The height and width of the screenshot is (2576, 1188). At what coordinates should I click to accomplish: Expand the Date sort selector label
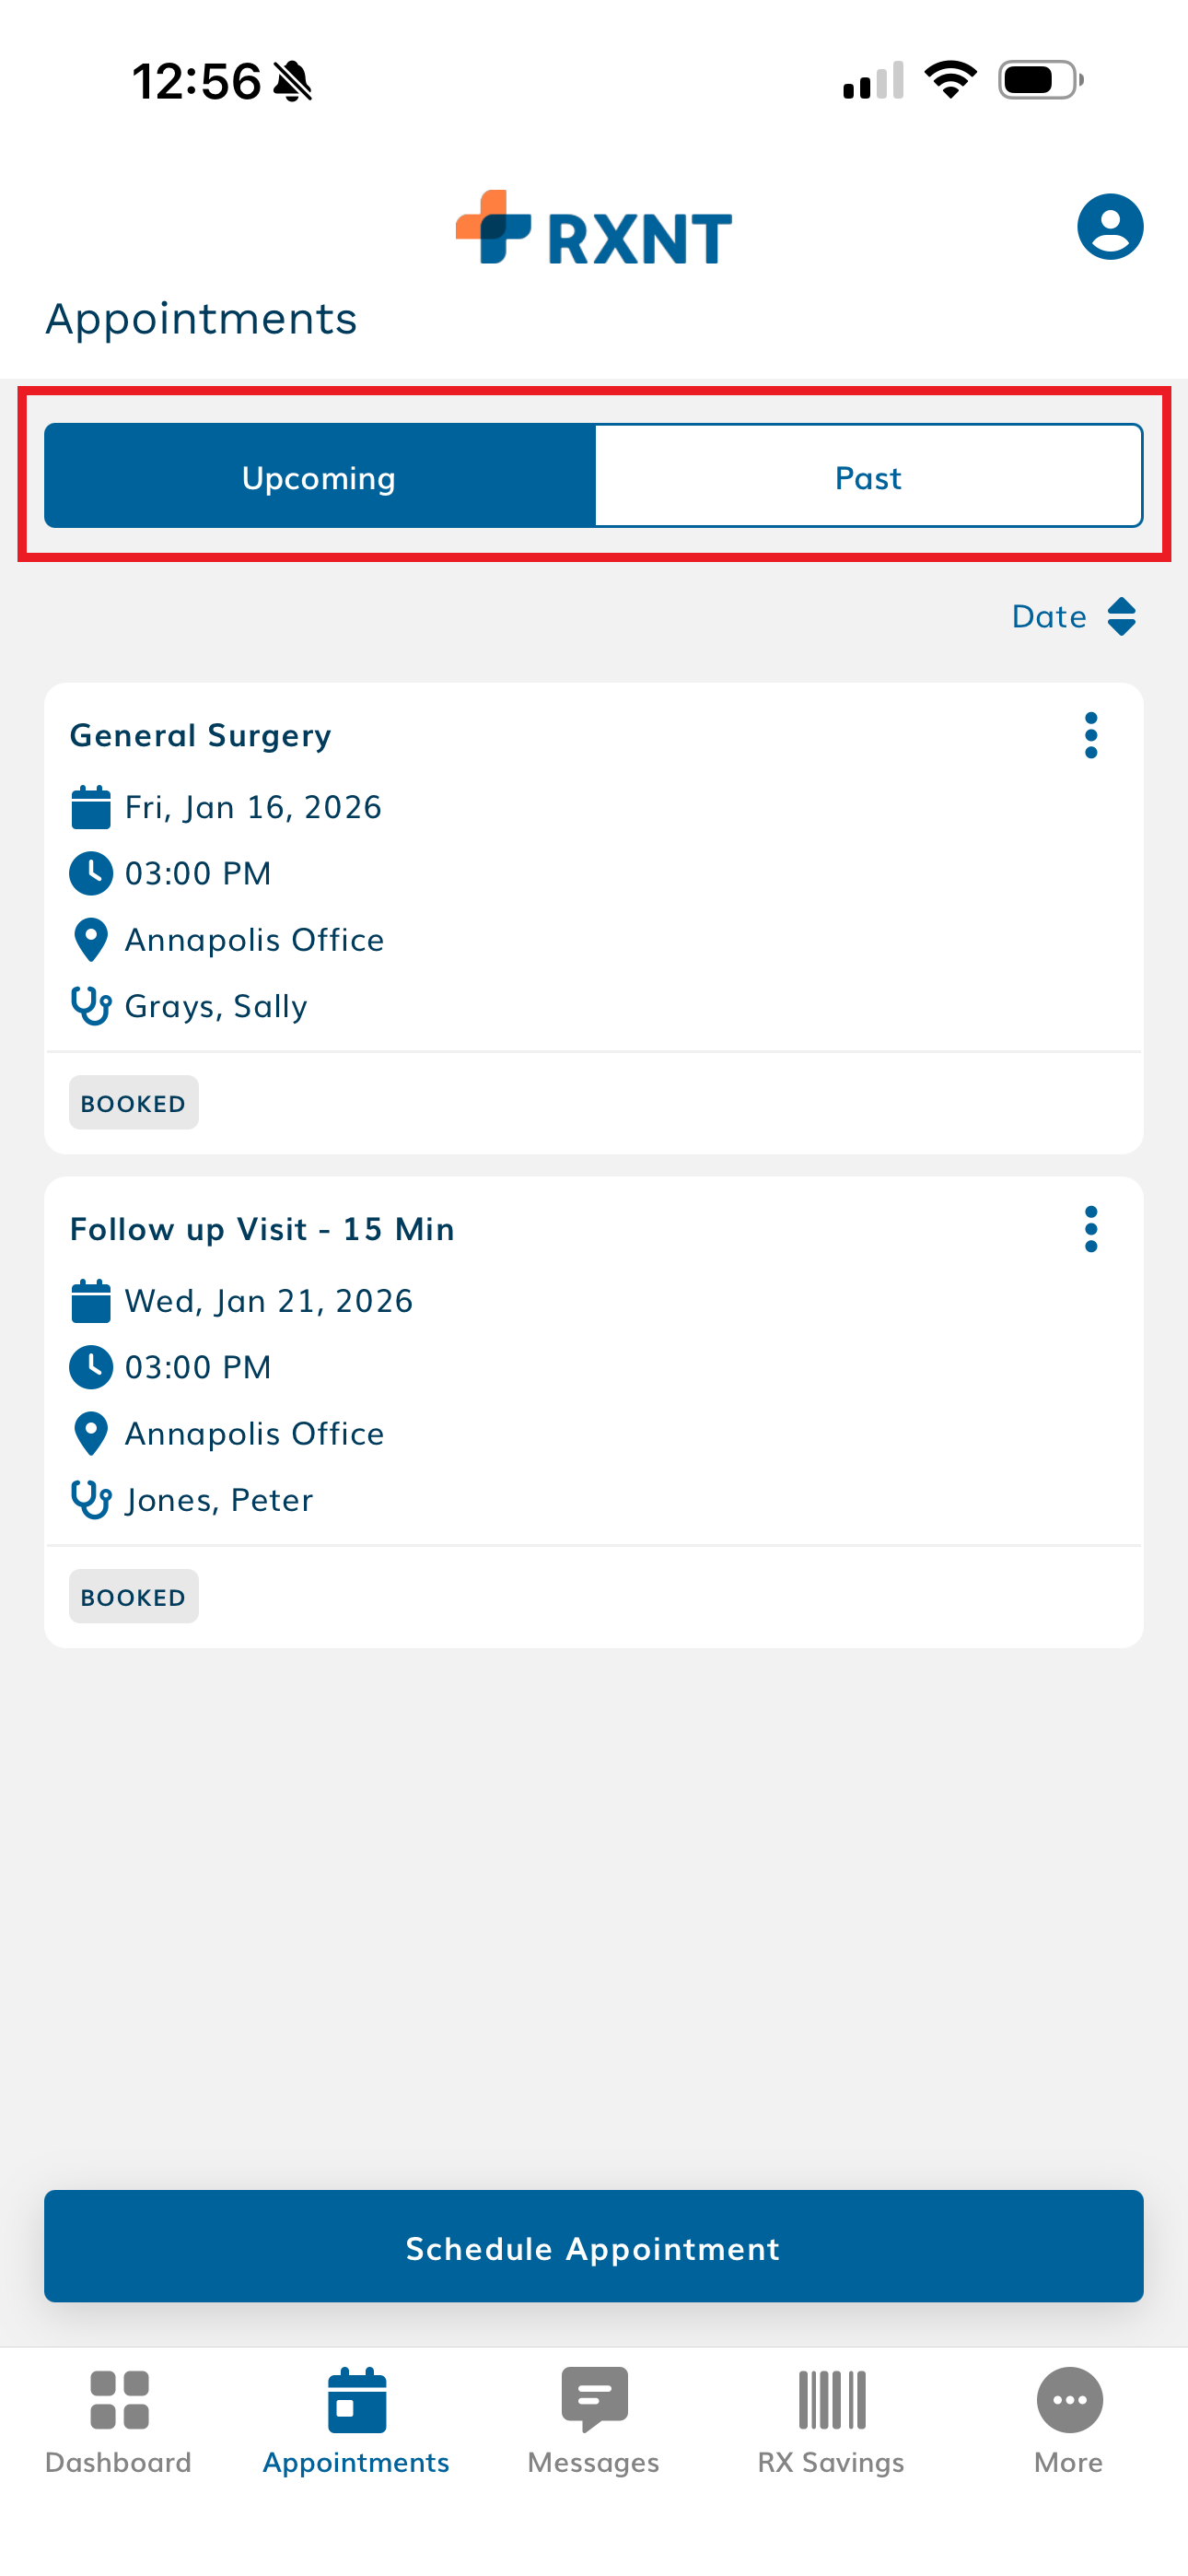(x=1049, y=616)
